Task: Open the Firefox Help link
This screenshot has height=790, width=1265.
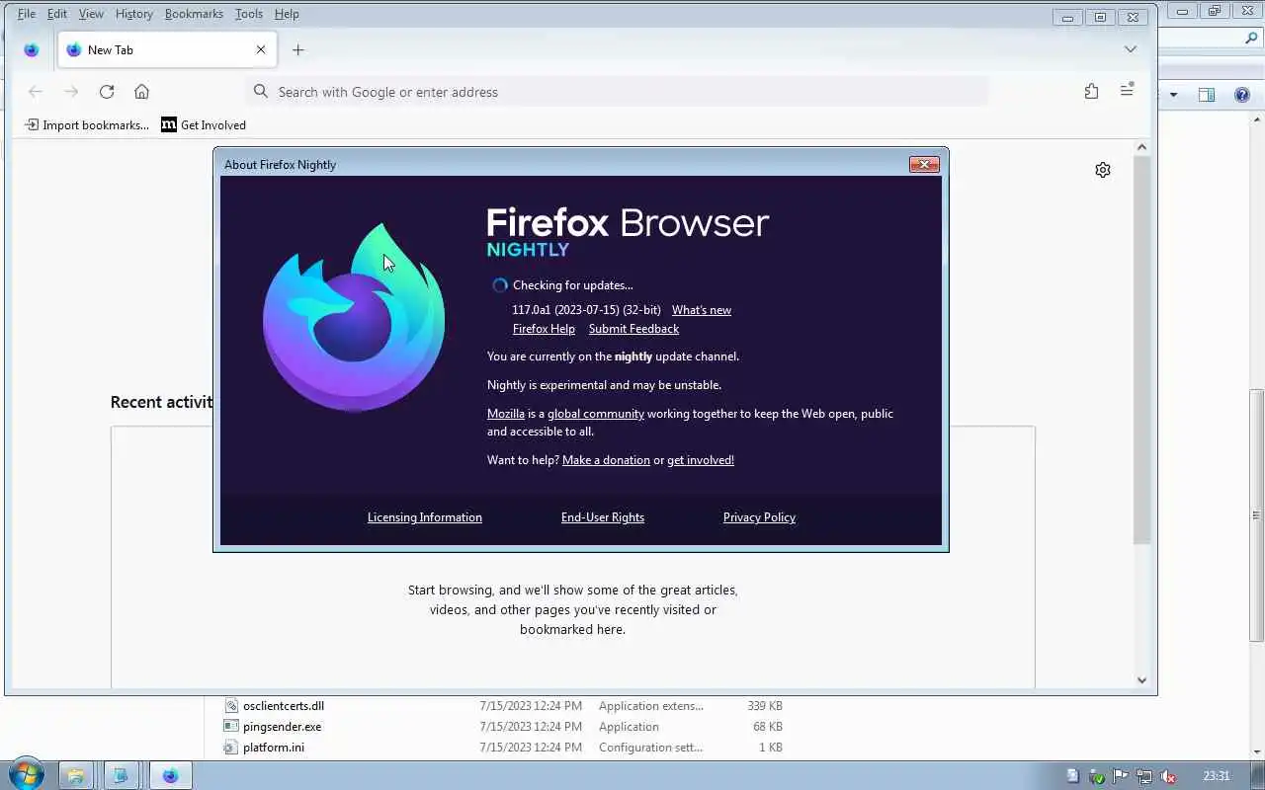Action: (x=544, y=329)
